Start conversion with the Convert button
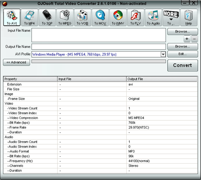This screenshot has width=201, height=180. (183, 65)
